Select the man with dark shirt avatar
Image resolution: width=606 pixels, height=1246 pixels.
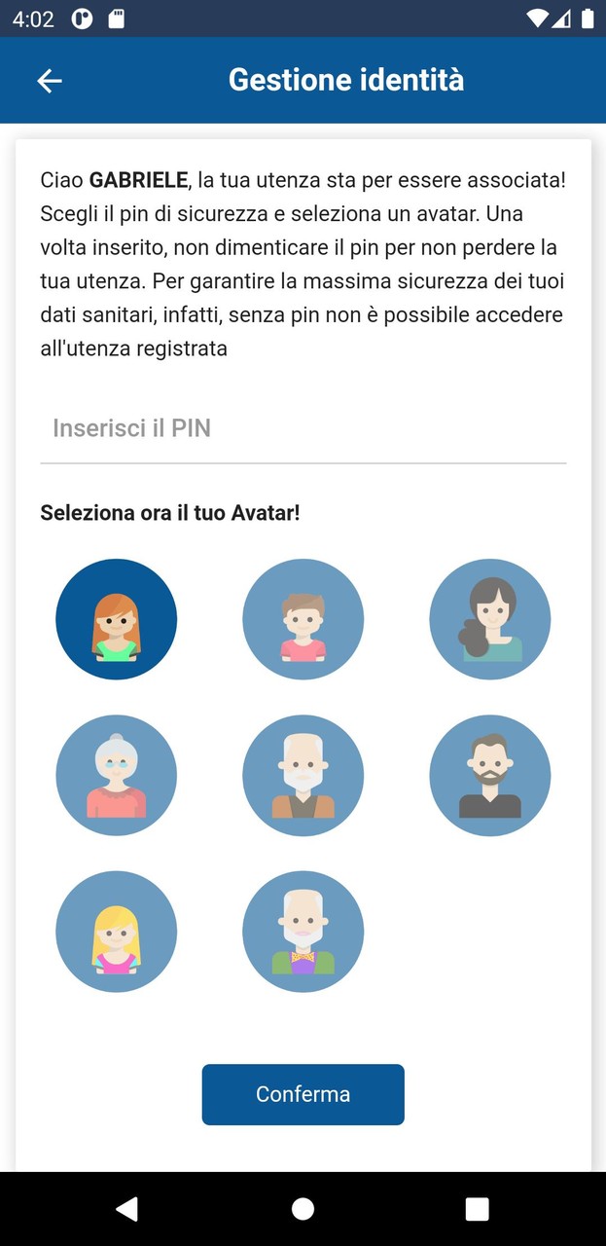pyautogui.click(x=489, y=775)
